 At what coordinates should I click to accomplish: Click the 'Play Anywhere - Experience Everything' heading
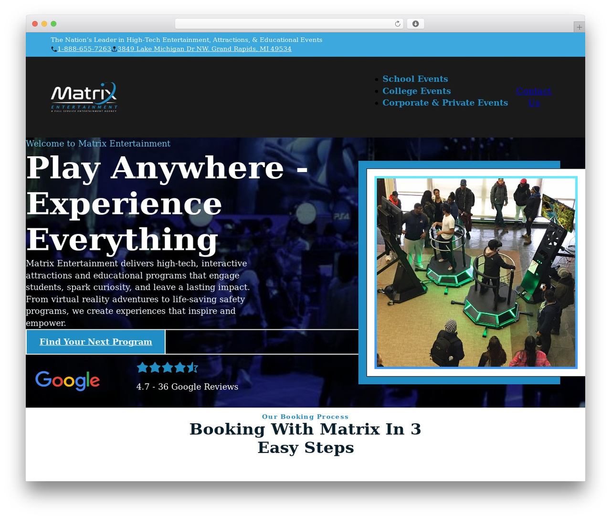click(167, 203)
